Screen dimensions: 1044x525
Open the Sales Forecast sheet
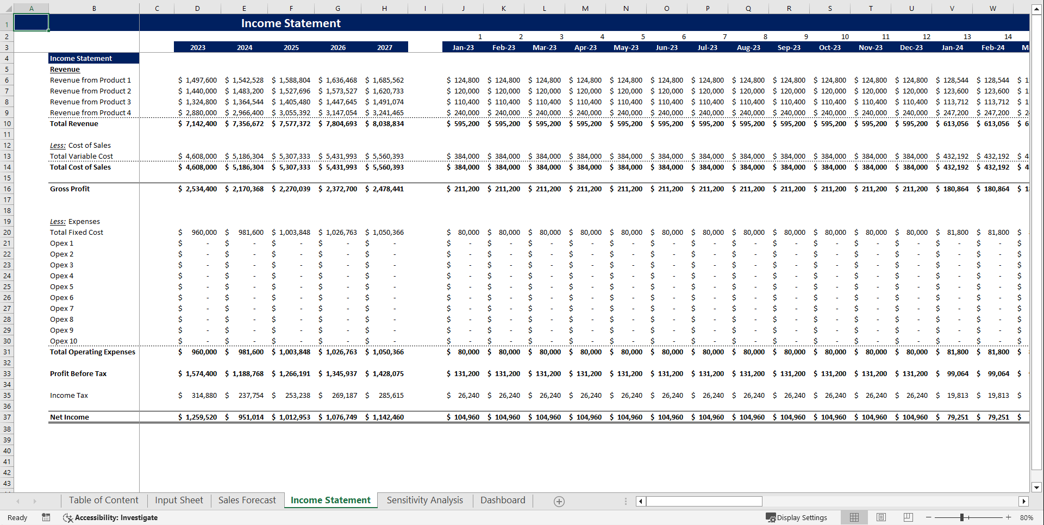[x=247, y=500]
